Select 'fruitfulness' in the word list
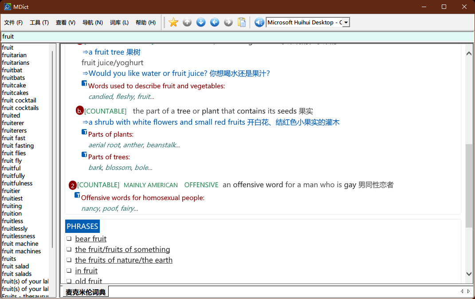 pos(17,183)
